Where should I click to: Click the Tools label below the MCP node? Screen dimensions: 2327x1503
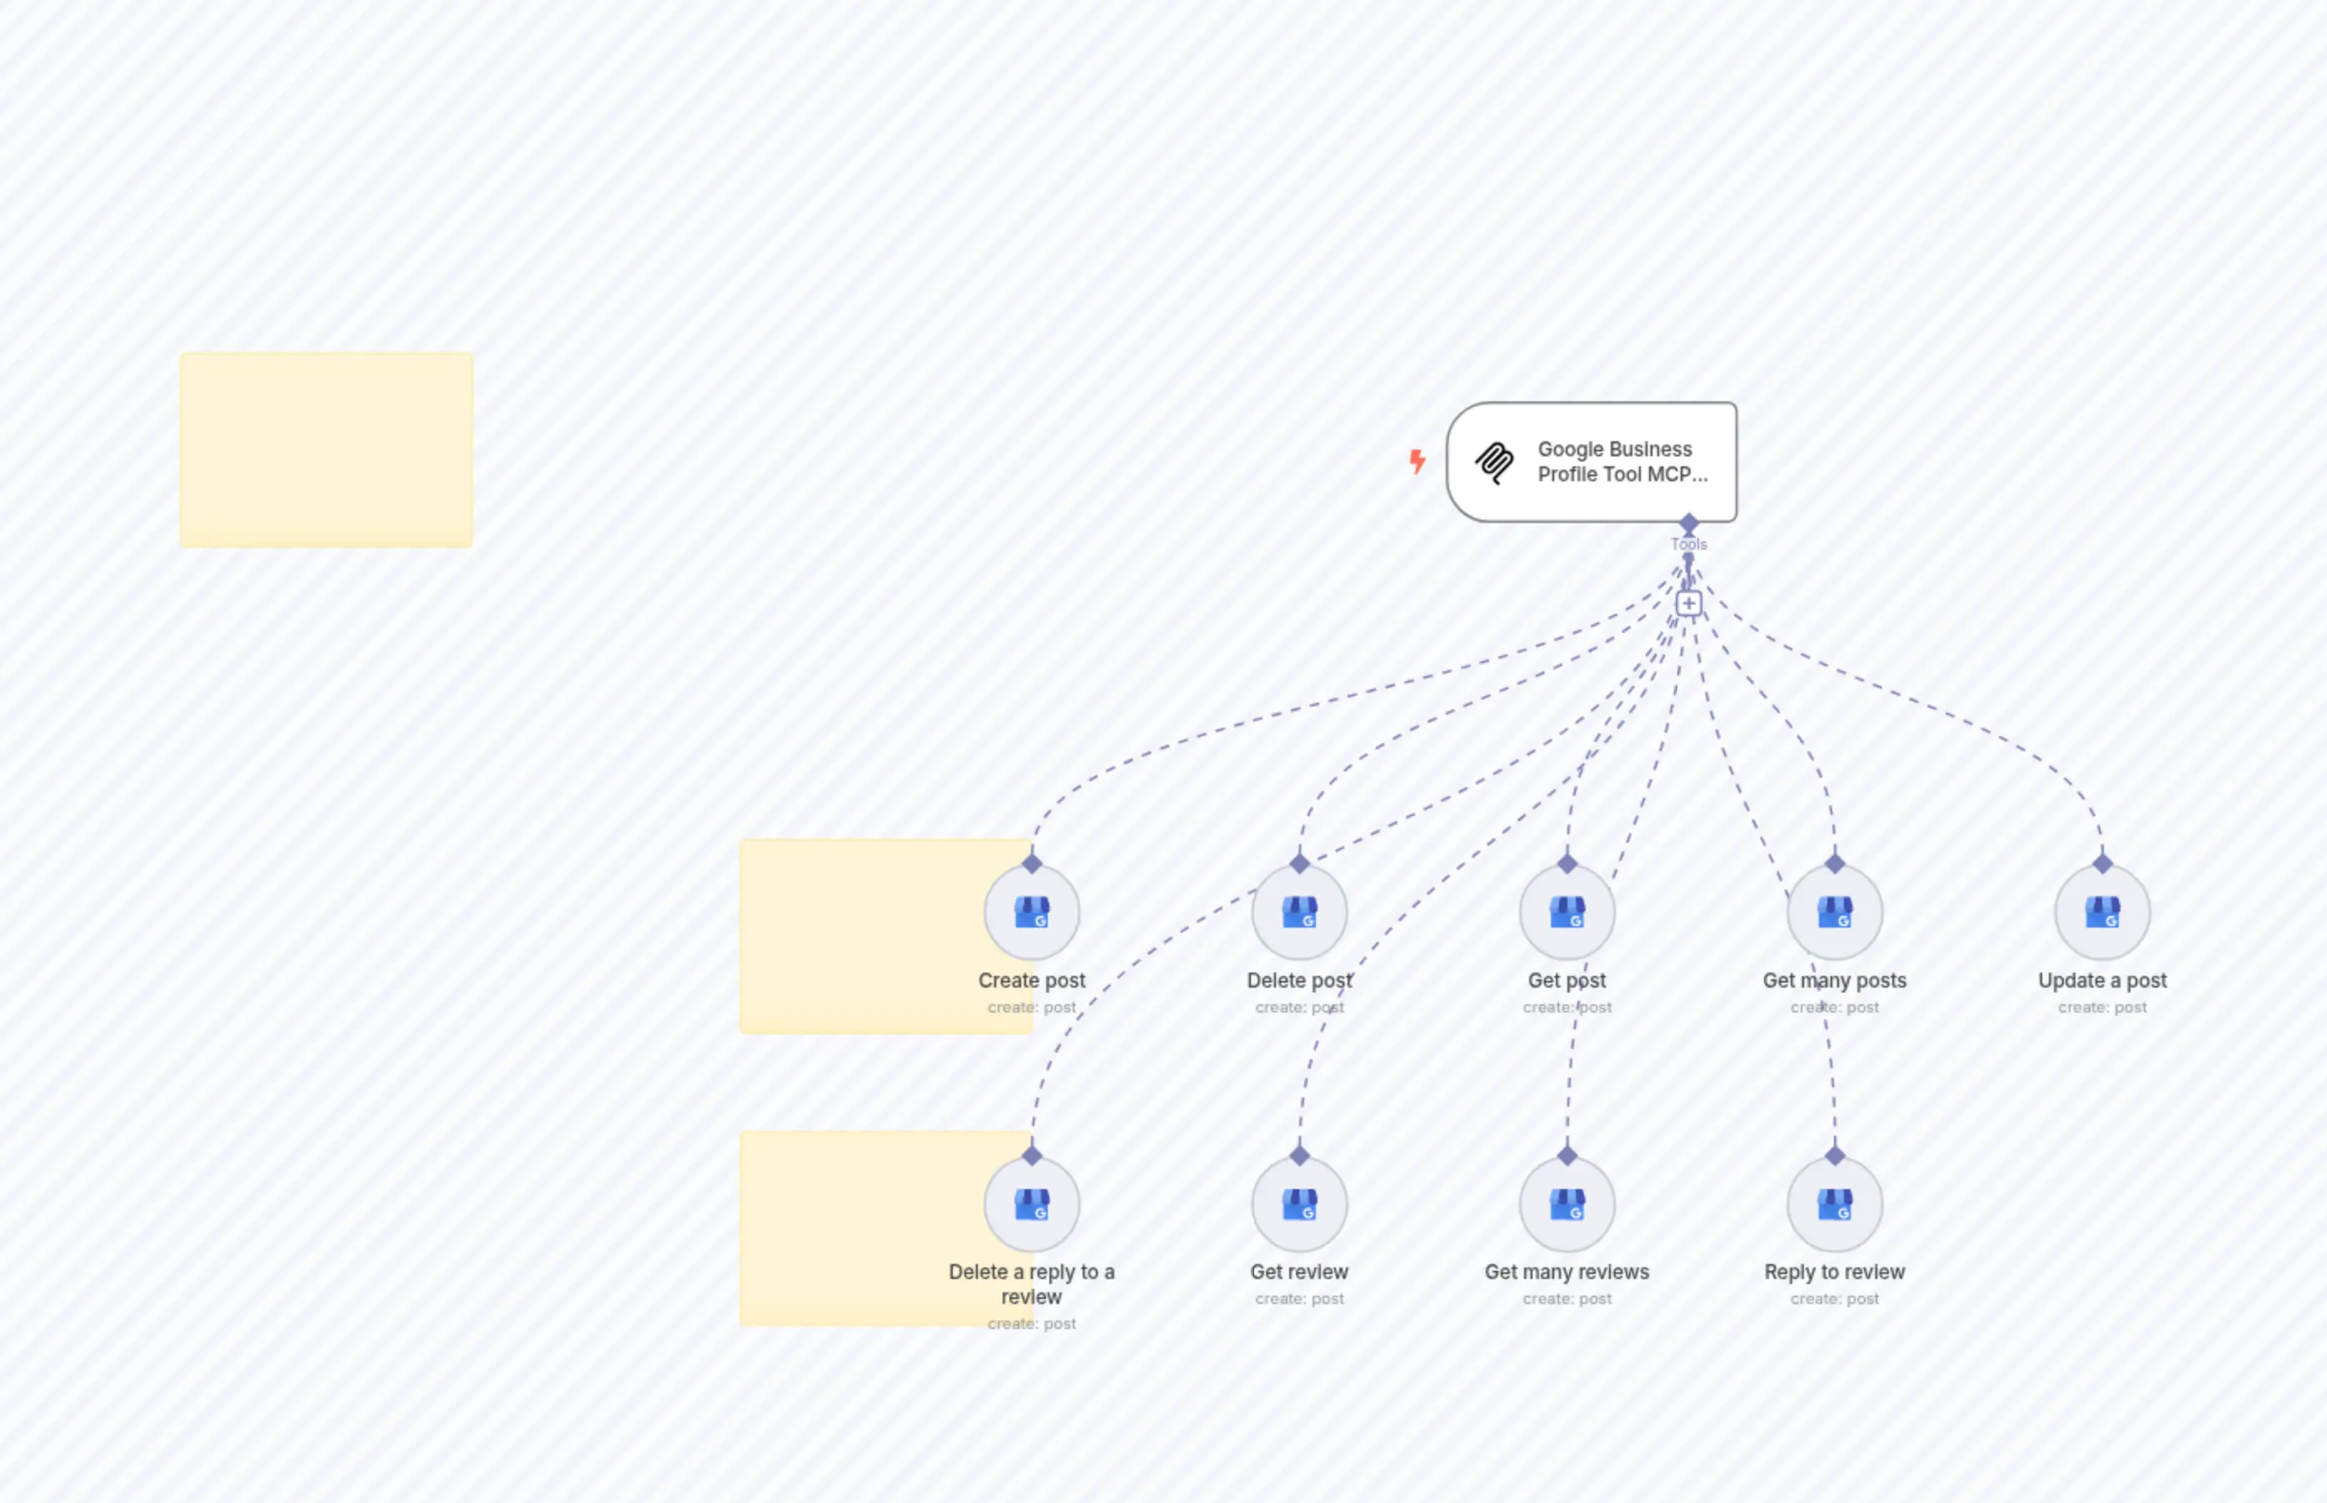pyautogui.click(x=1689, y=544)
